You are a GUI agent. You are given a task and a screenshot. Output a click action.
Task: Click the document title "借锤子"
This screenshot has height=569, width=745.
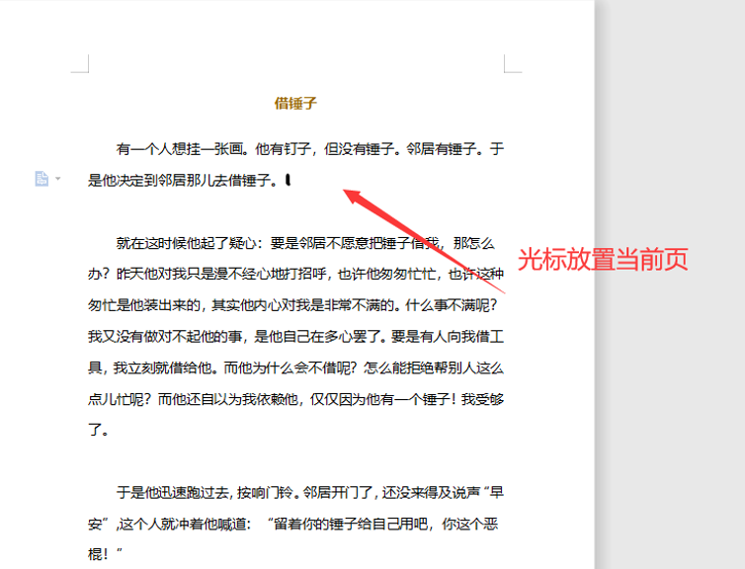click(x=295, y=103)
